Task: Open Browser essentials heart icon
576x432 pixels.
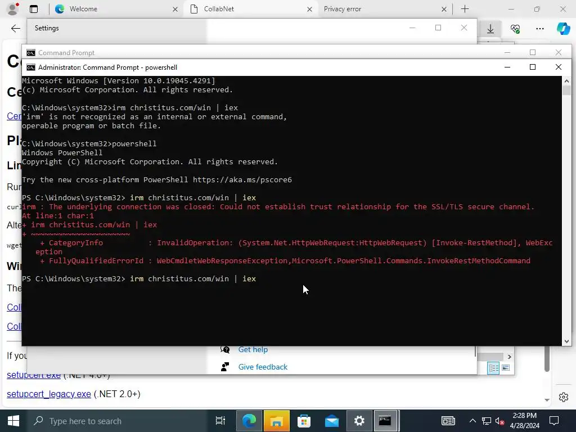Action: click(515, 29)
